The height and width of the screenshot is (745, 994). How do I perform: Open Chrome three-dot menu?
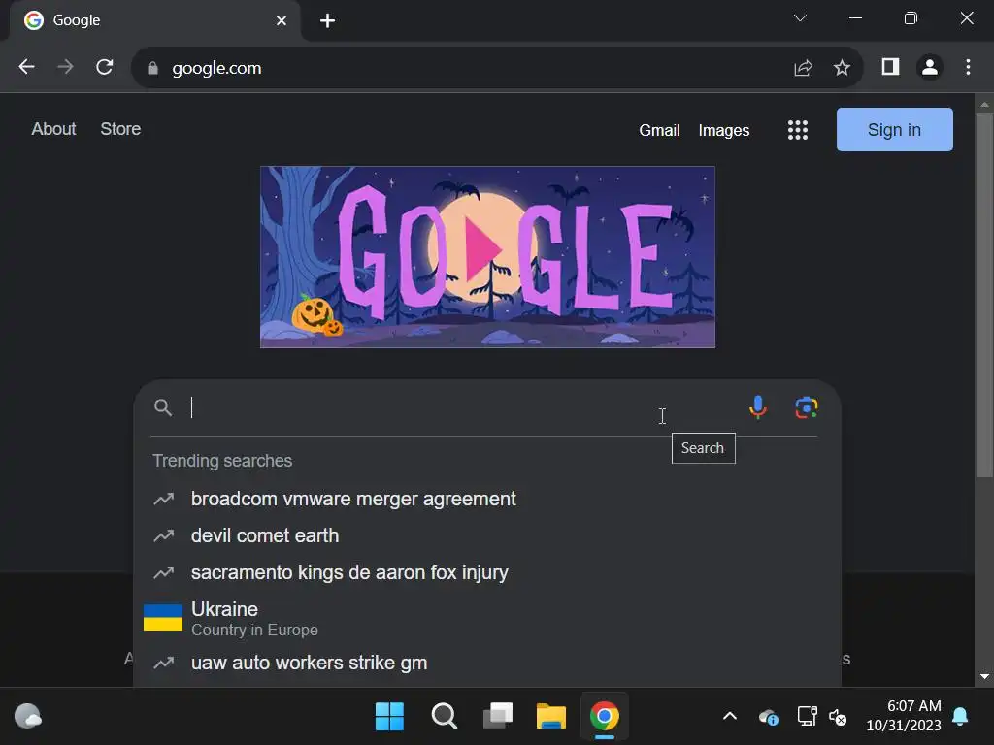[968, 67]
